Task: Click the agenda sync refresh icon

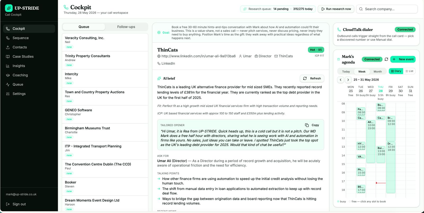Action: click(386, 59)
